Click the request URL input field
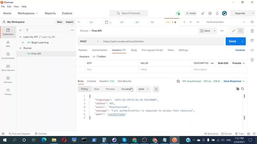The image size is (257, 144). pos(162,42)
